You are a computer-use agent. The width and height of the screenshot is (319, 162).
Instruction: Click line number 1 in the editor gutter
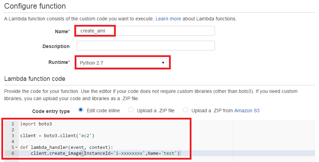(12, 124)
